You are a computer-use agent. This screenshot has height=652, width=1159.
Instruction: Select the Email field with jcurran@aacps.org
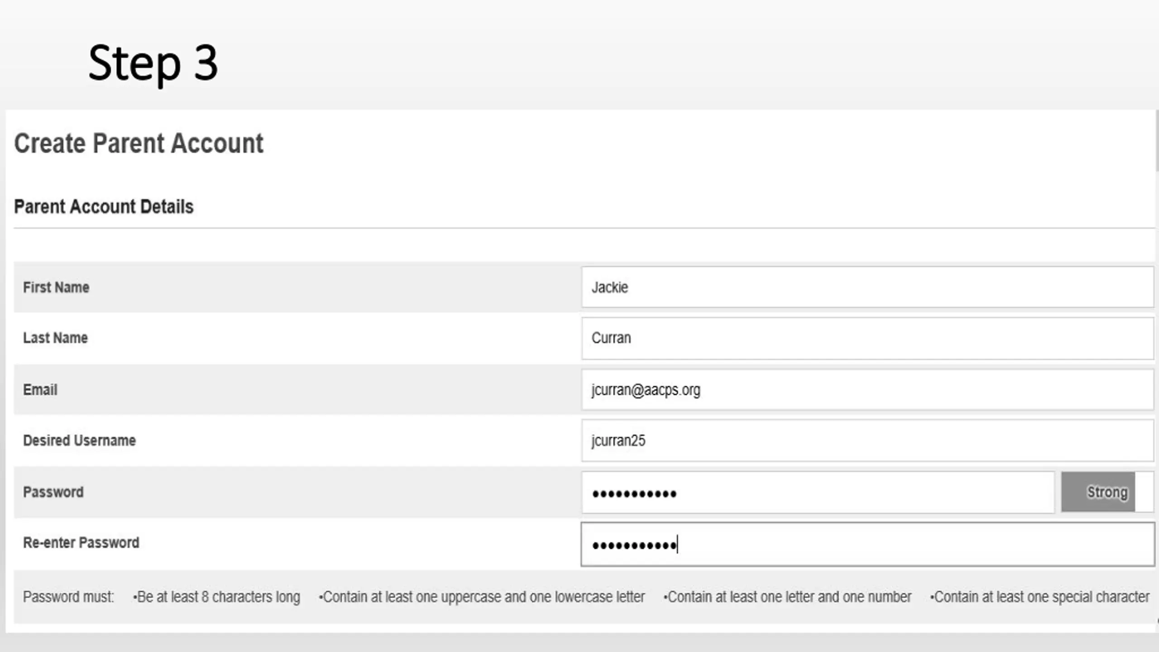tap(867, 389)
